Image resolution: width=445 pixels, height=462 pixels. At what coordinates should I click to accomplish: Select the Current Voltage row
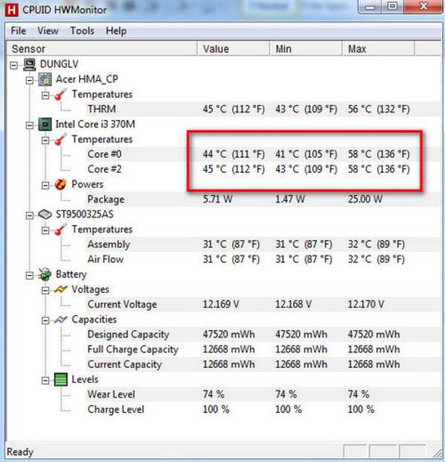tap(263, 304)
